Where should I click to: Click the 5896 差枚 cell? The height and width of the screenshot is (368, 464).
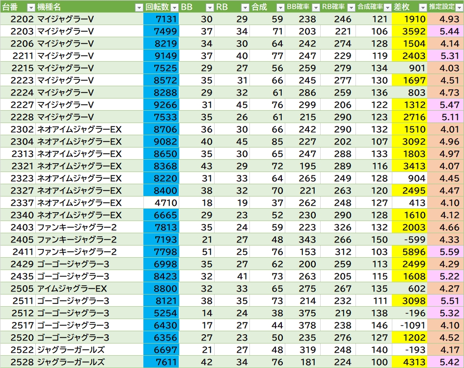click(x=409, y=252)
